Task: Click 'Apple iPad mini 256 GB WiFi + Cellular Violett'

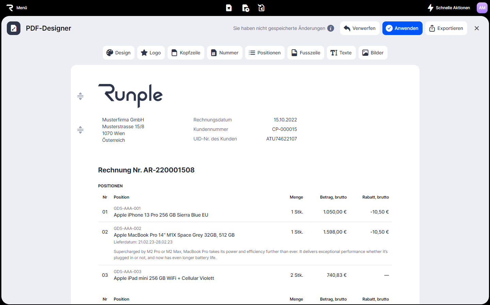Action: pos(164,278)
